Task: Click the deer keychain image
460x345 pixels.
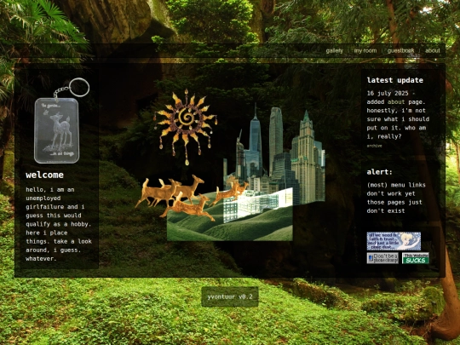Action: [60, 121]
